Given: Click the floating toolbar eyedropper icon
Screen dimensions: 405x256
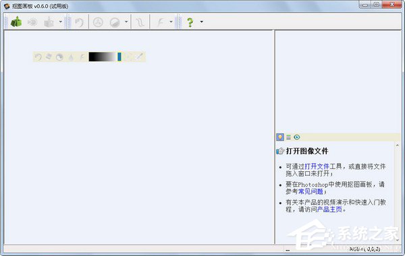Looking at the screenshot, I should pos(140,57).
